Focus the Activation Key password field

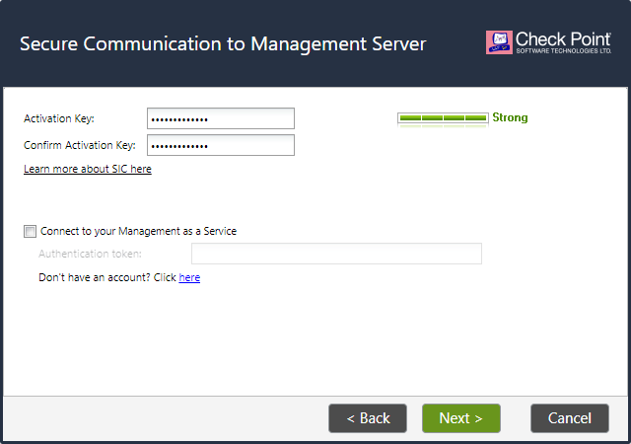pos(221,118)
